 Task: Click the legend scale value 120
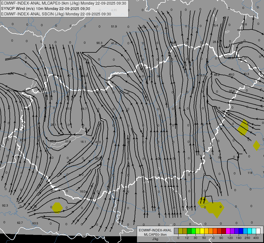pyautogui.click(x=230, y=238)
